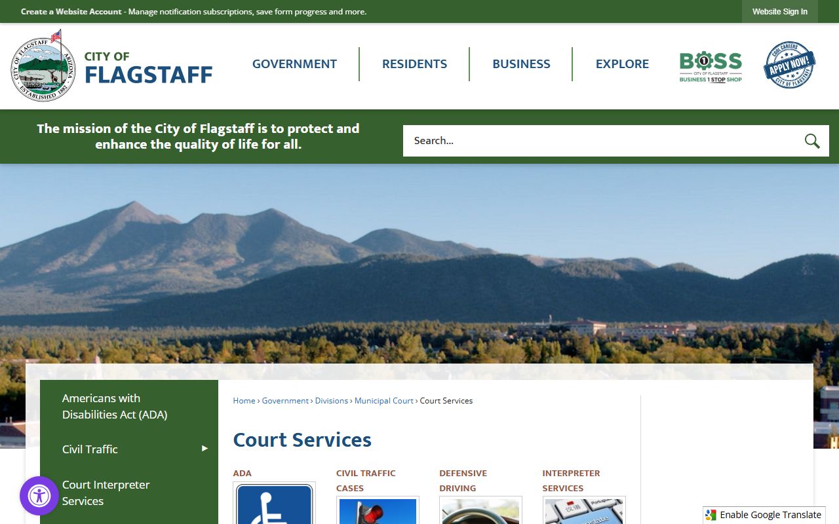Open the Government menu
The height and width of the screenshot is (524, 839).
tap(294, 64)
